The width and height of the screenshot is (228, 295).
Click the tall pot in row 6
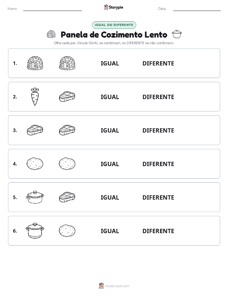pos(35,230)
